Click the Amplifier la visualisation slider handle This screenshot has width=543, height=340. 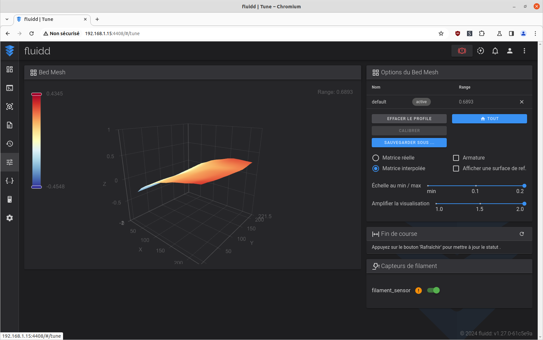tap(524, 204)
